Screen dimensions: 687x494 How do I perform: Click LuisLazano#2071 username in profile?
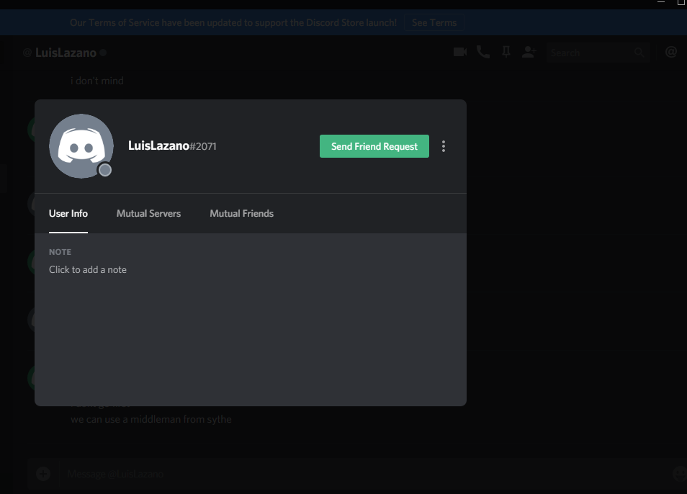(x=172, y=146)
